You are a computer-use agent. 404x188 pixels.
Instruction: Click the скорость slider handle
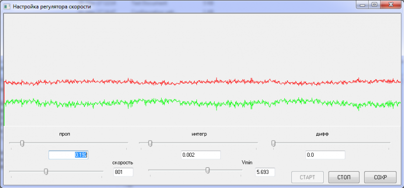pos(46,171)
